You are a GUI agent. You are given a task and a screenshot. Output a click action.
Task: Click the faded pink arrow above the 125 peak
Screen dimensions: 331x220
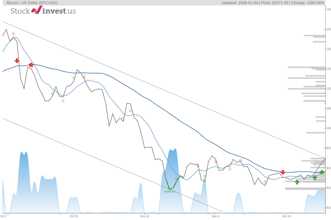[x=13, y=34]
